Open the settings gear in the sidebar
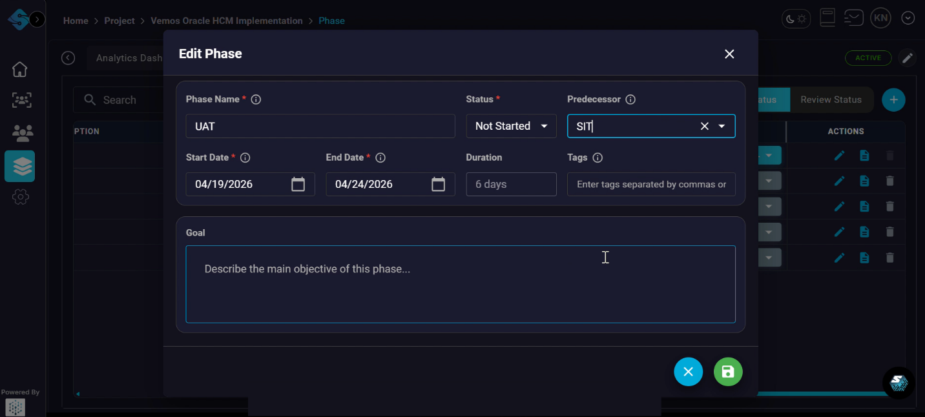Viewport: 925px width, 417px height. [x=21, y=197]
